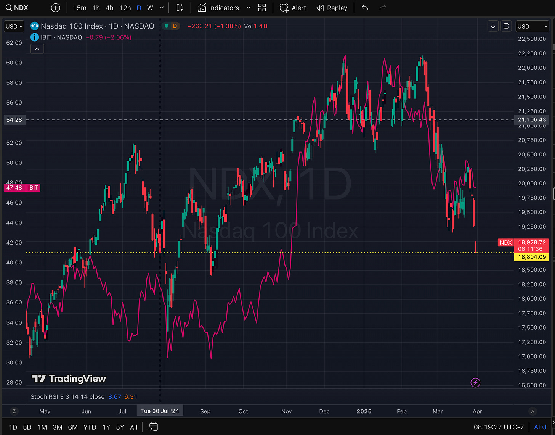The height and width of the screenshot is (435, 555).
Task: Select the 15m timeframe
Action: click(x=80, y=8)
